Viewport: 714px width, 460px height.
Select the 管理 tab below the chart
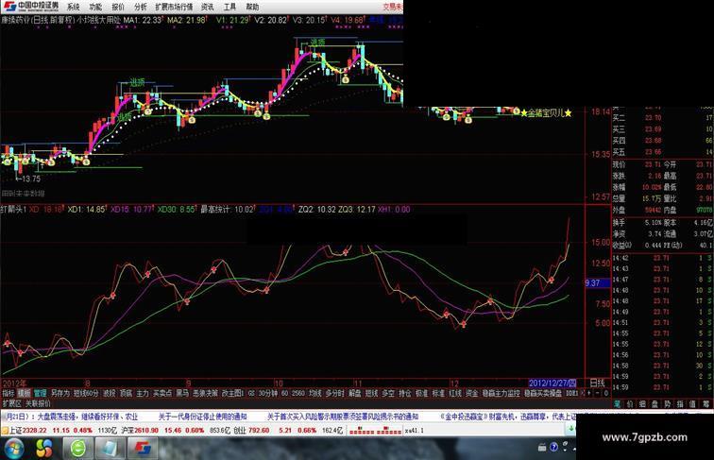point(40,393)
